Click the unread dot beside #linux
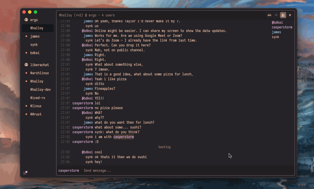Viewport: 314px width, 189px height. (x=26, y=106)
